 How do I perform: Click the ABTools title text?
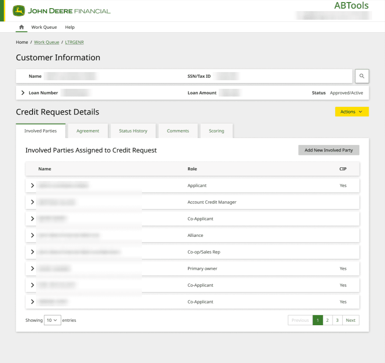click(x=352, y=6)
